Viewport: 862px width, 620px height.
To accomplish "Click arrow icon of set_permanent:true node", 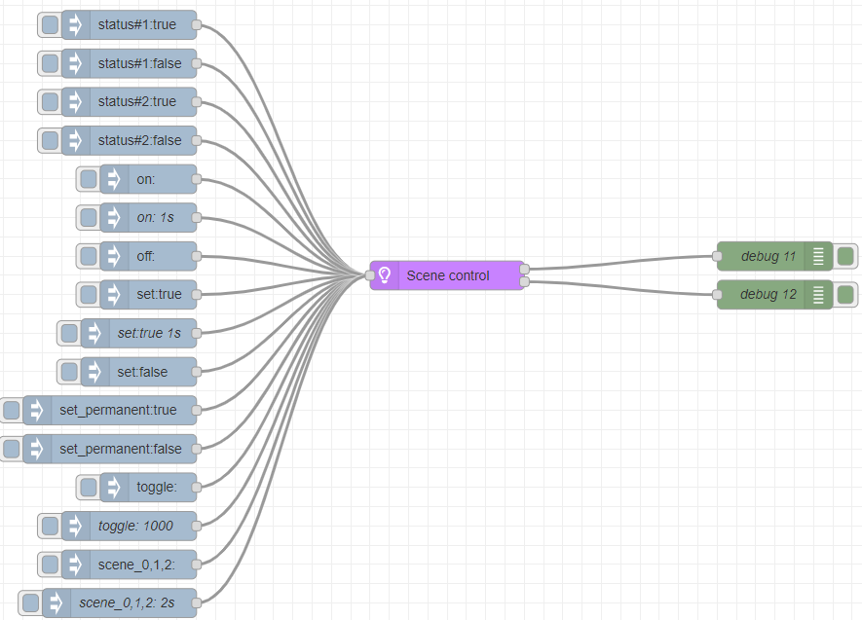I will (x=37, y=410).
